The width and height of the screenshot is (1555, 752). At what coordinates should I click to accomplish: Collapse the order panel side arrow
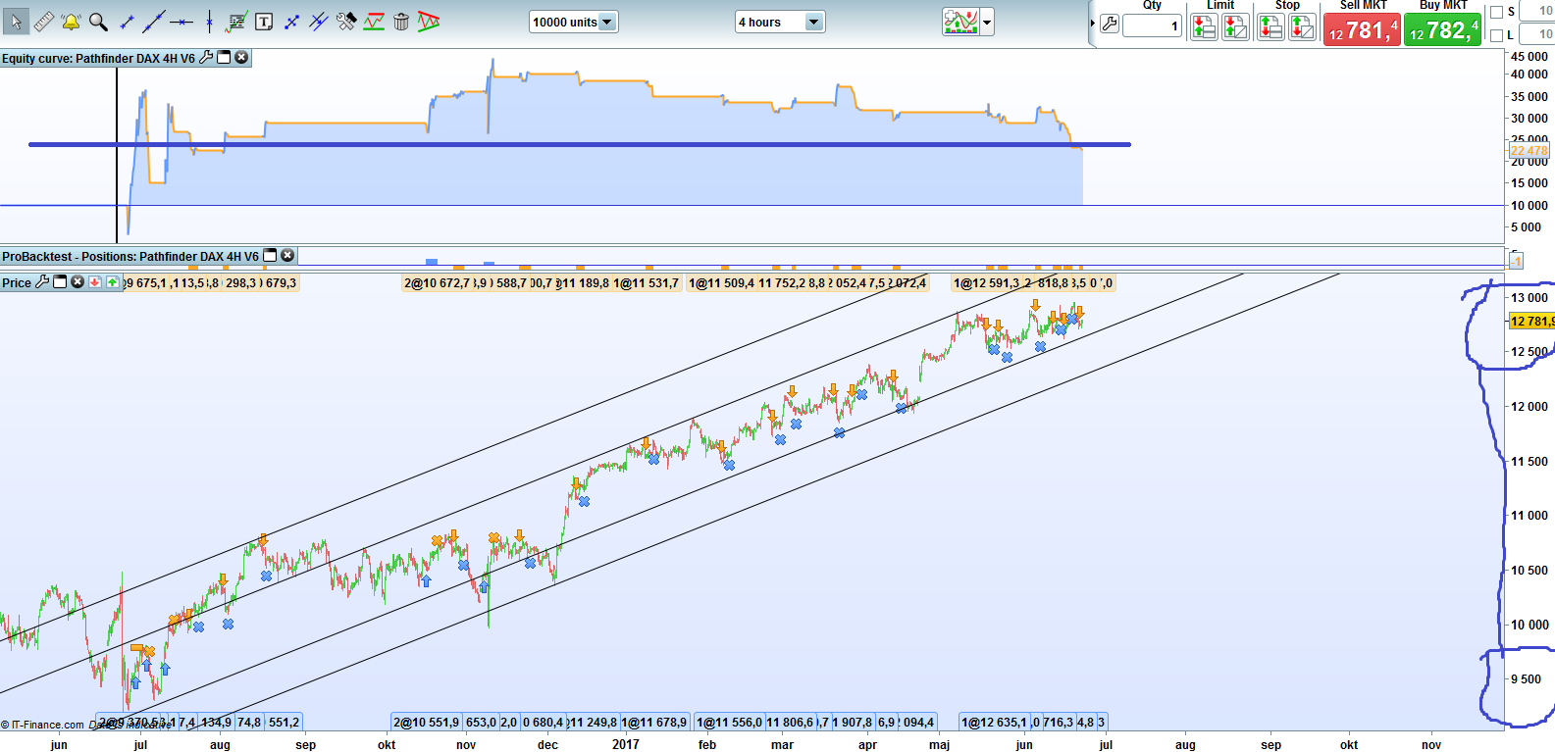click(1092, 23)
